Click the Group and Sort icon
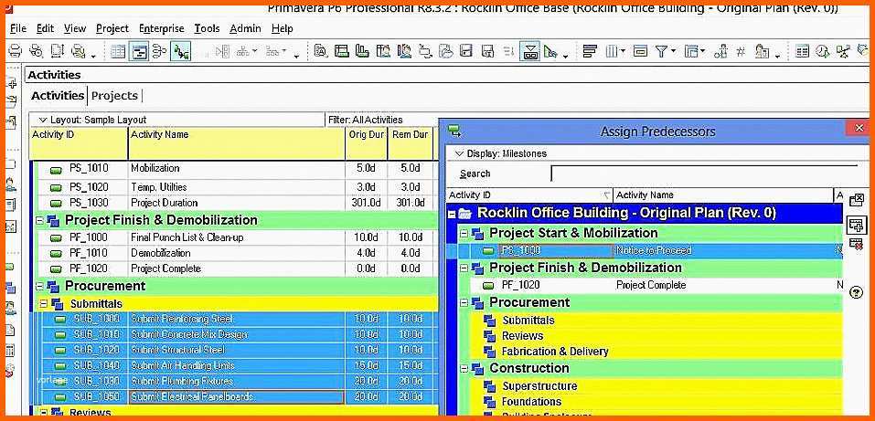Screen dimensions: 875x421 pos(691,51)
